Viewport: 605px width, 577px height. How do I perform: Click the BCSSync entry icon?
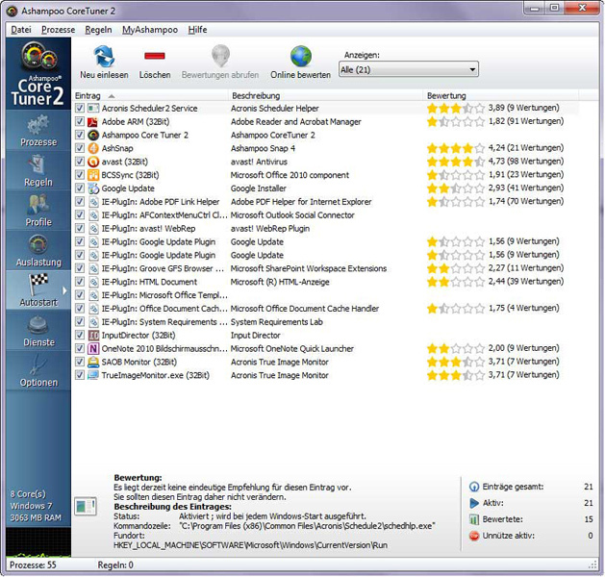pyautogui.click(x=93, y=175)
